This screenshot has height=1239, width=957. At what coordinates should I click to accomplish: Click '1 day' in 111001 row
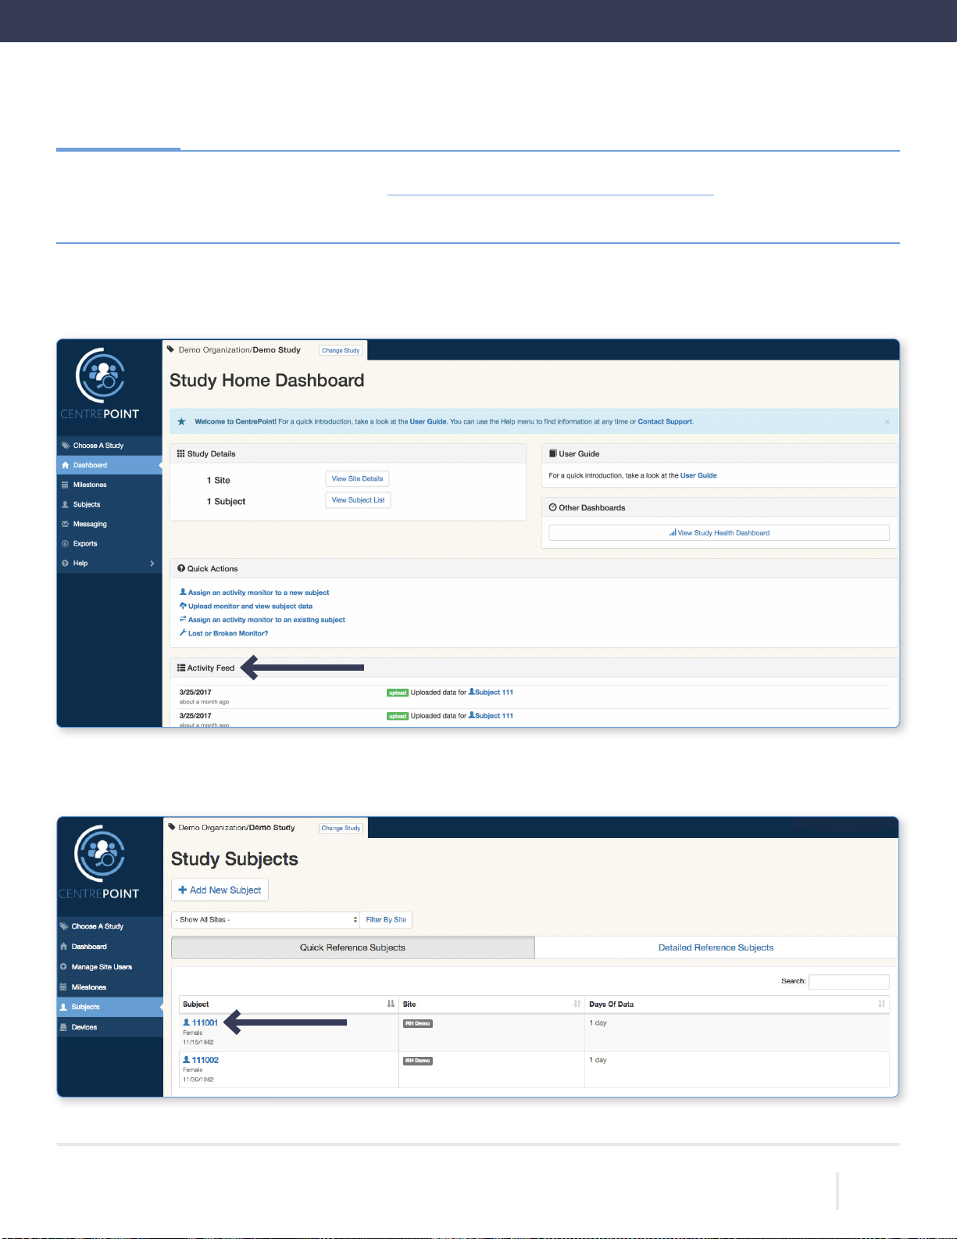click(598, 1022)
